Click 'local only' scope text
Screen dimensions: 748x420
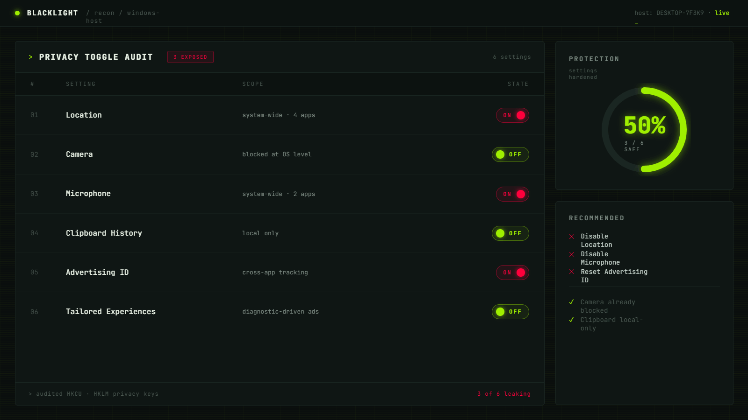[x=260, y=233]
